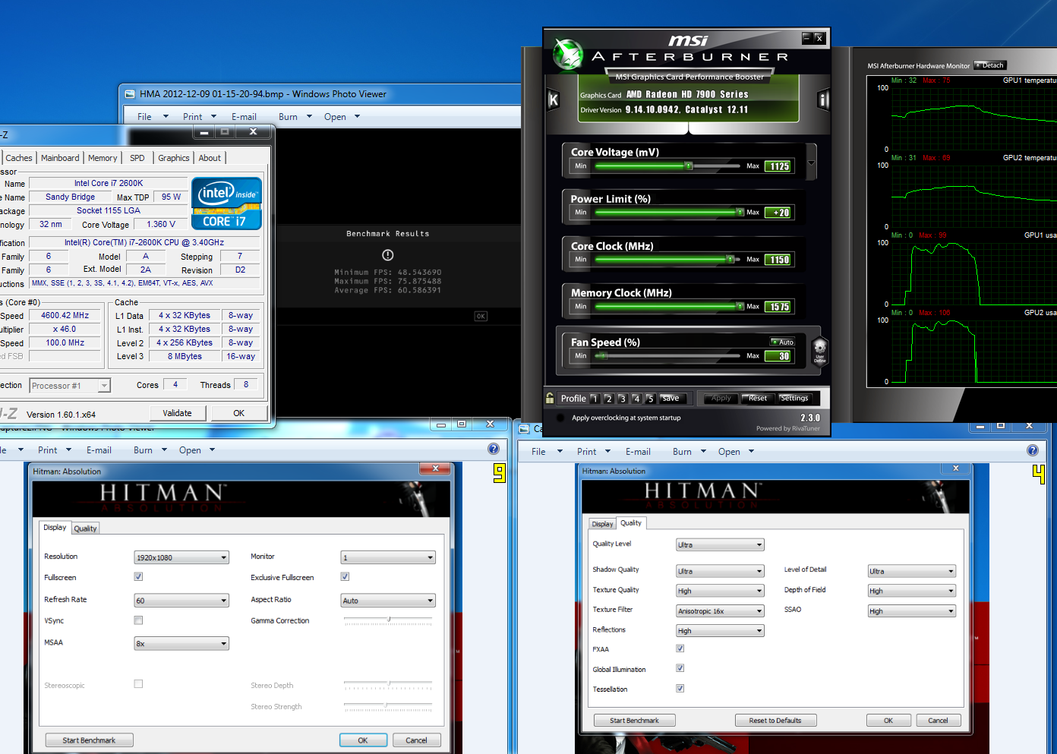Image resolution: width=1057 pixels, height=754 pixels.
Task: Toggle the Exclusive Fullscreen checkbox
Action: pyautogui.click(x=345, y=576)
